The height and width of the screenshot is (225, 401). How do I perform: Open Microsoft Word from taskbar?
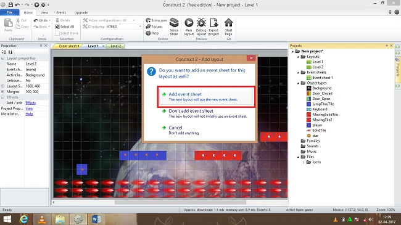click(x=96, y=219)
